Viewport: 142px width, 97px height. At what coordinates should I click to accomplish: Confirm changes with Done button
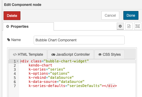(x=131, y=15)
